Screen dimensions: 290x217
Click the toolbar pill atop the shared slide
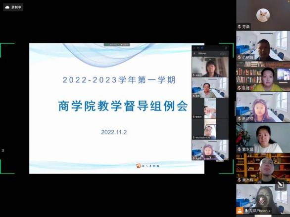point(117,44)
